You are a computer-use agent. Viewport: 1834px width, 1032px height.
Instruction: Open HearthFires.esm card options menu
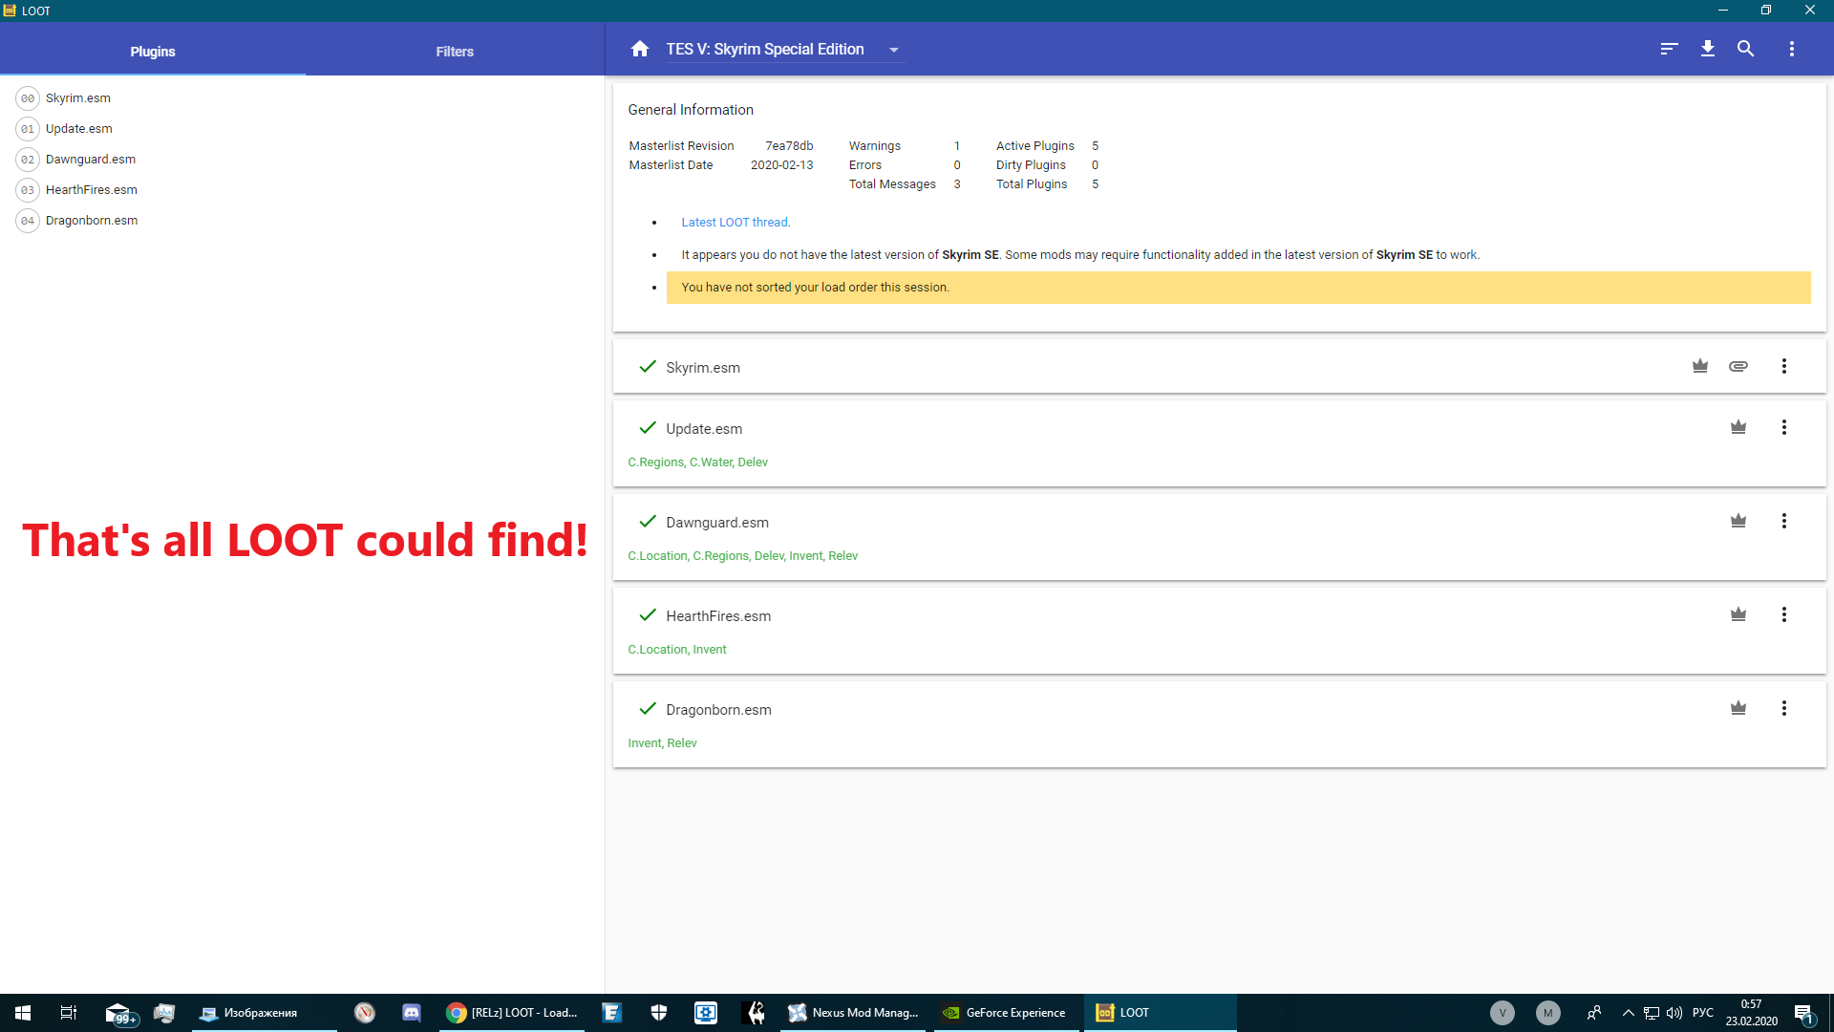(x=1783, y=614)
